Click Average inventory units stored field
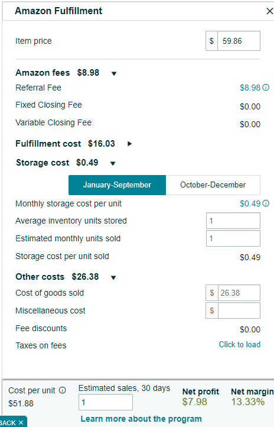 233,221
